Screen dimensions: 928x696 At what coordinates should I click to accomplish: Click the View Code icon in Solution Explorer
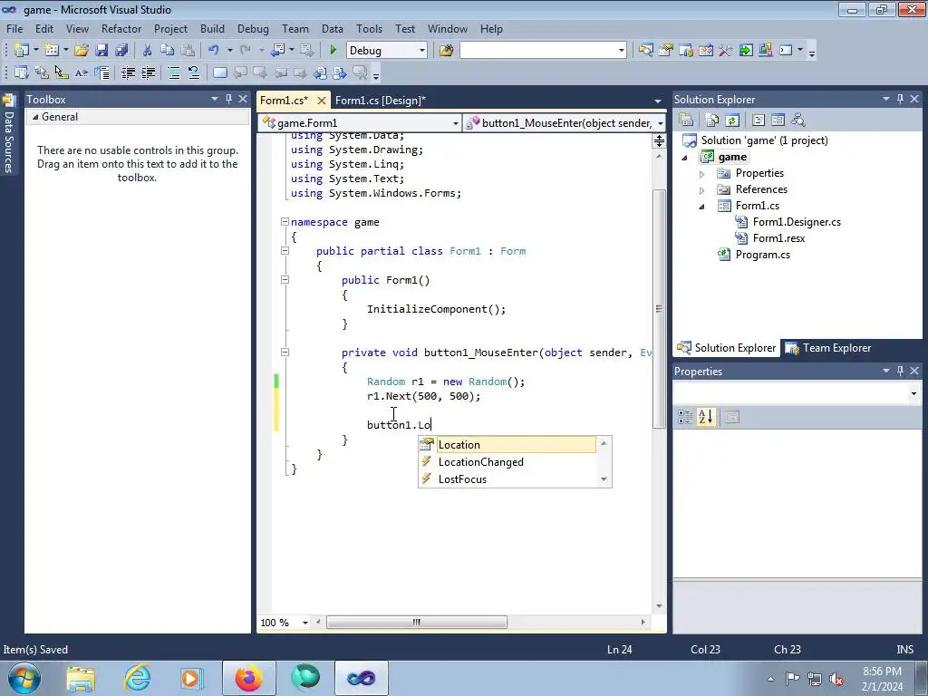click(x=759, y=121)
